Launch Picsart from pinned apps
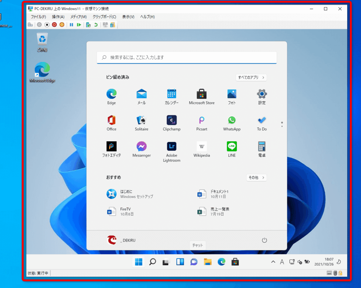The width and height of the screenshot is (361, 288). pos(202,120)
